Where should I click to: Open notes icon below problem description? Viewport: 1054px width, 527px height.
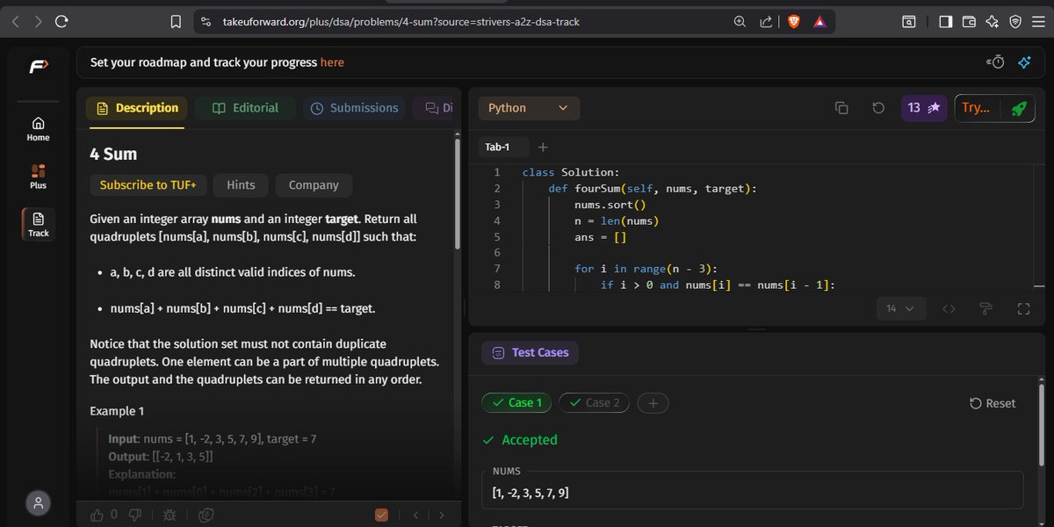(x=206, y=515)
